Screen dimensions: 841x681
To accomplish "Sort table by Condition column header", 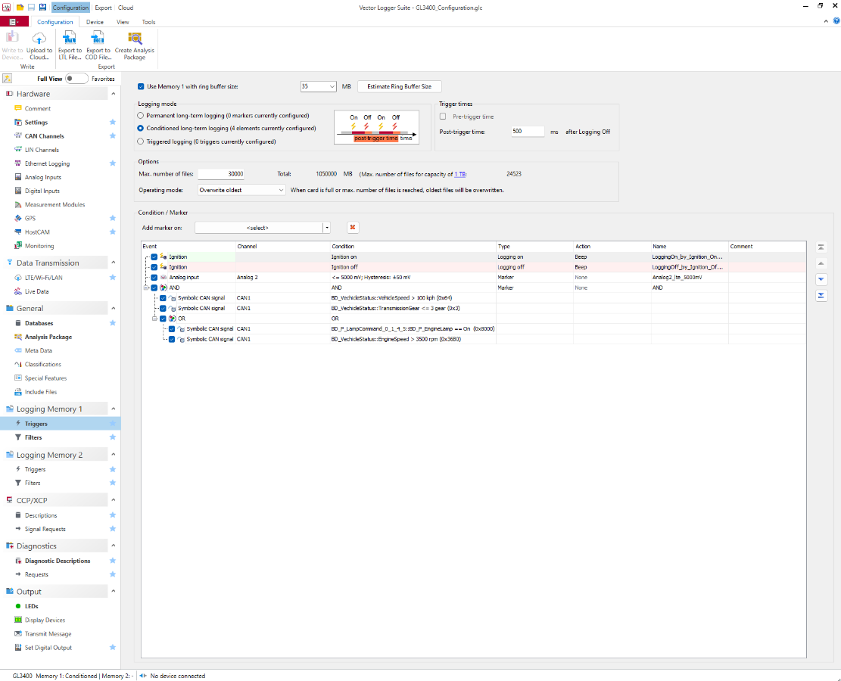I will click(x=413, y=247).
